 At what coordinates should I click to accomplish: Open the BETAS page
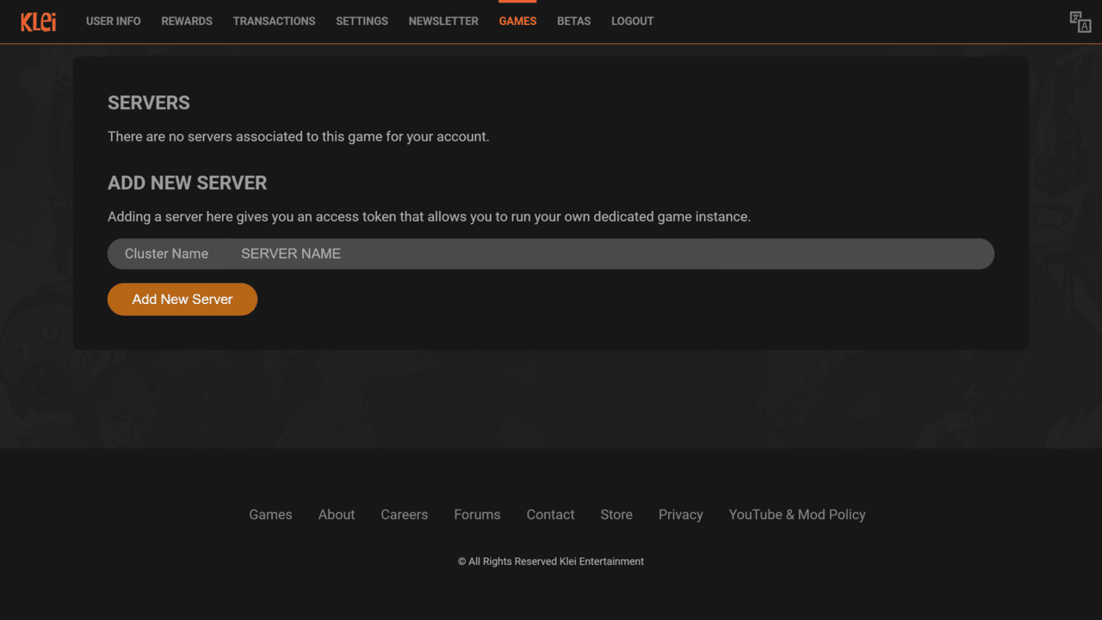[573, 21]
